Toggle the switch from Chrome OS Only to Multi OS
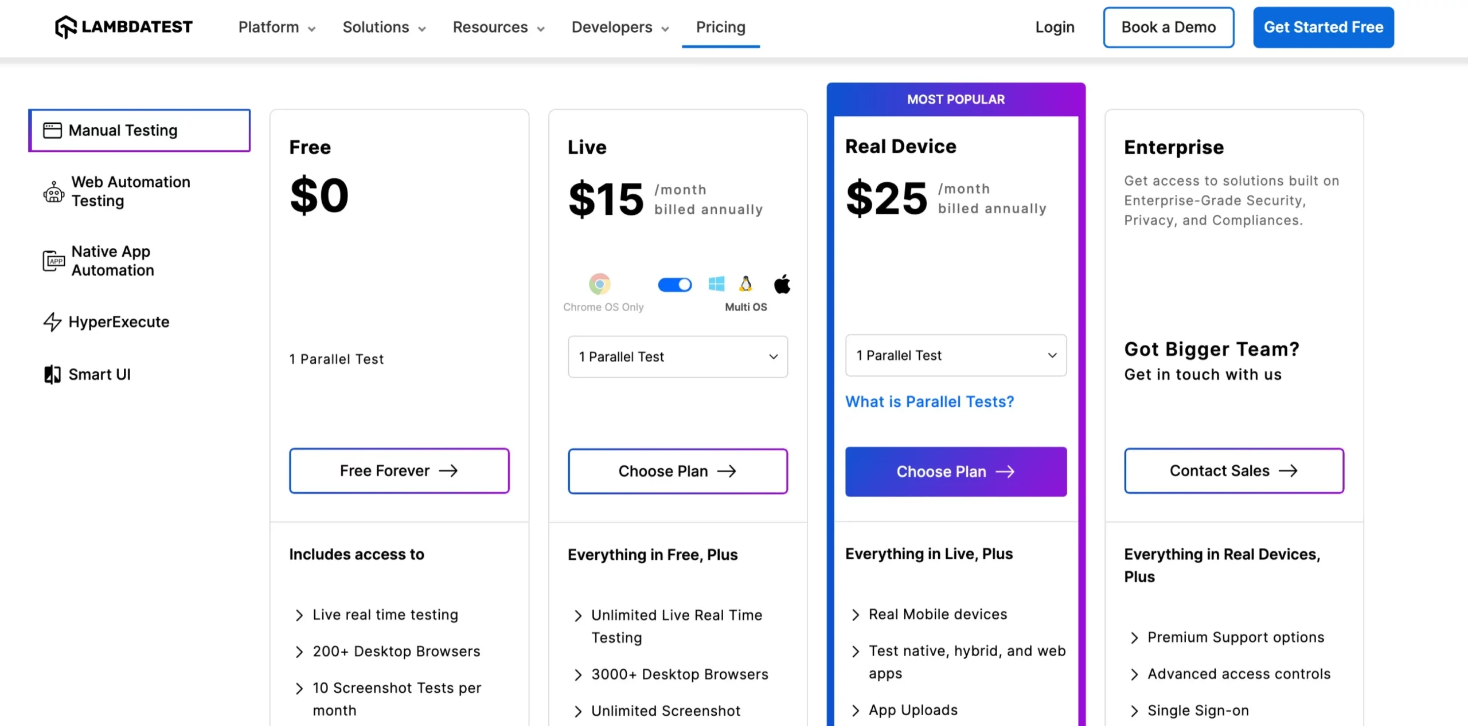This screenshot has height=726, width=1468. click(675, 284)
